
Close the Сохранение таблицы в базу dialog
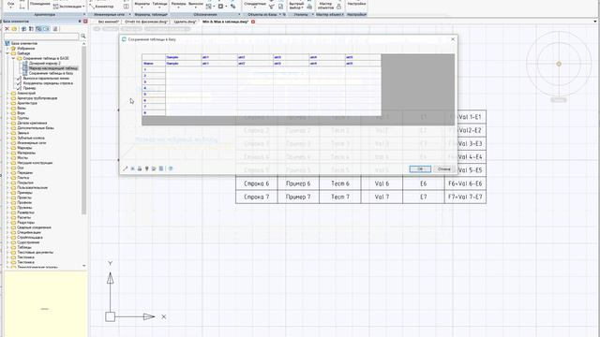click(x=453, y=39)
